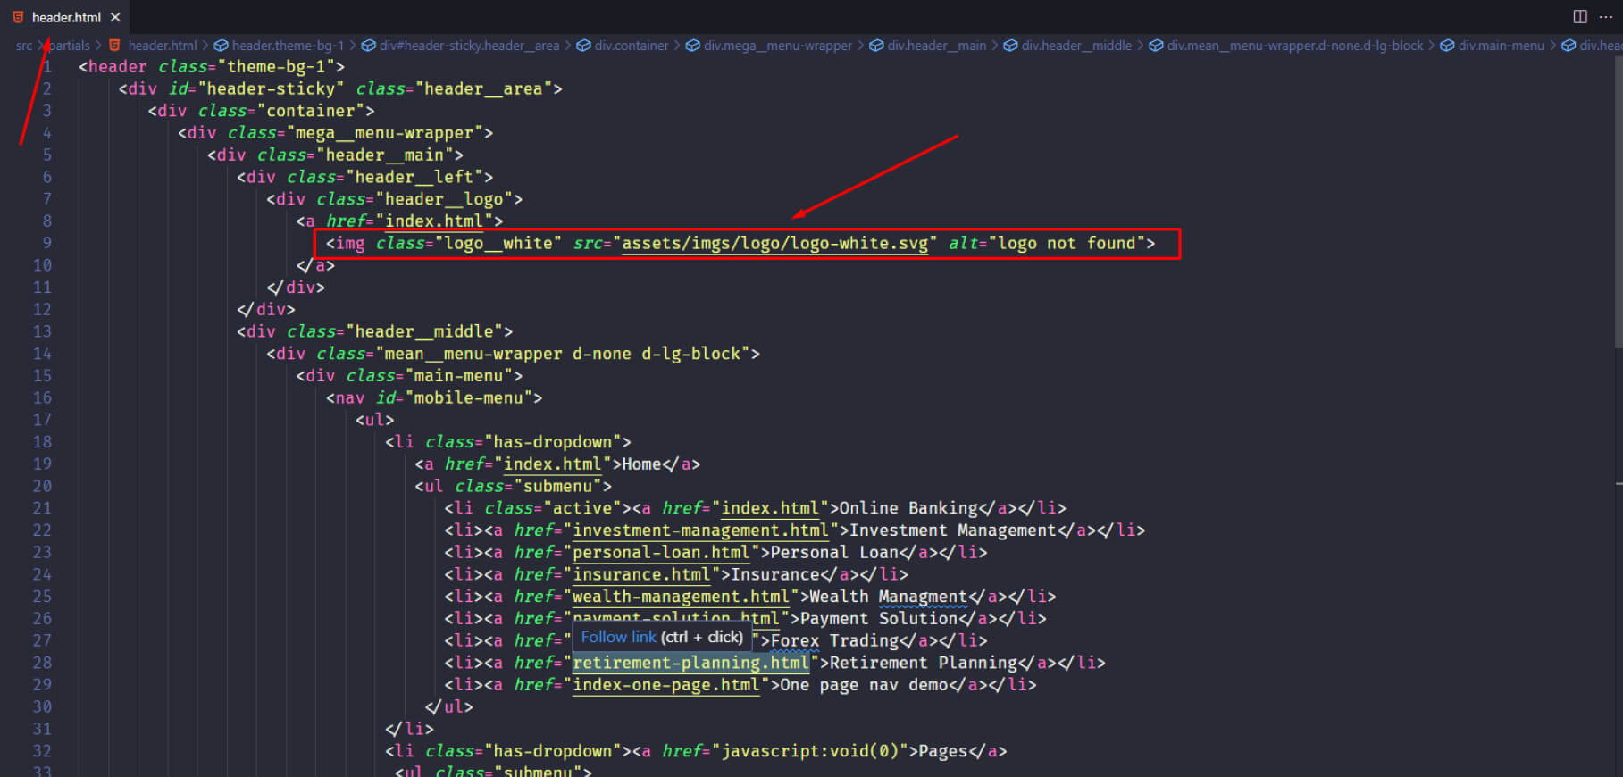
Task: Open the 'partials' breadcrumb folder
Action: 70,46
